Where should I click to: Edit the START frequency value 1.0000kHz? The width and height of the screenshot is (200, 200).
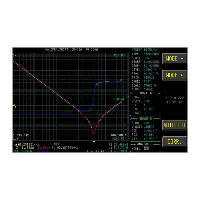tap(151, 62)
